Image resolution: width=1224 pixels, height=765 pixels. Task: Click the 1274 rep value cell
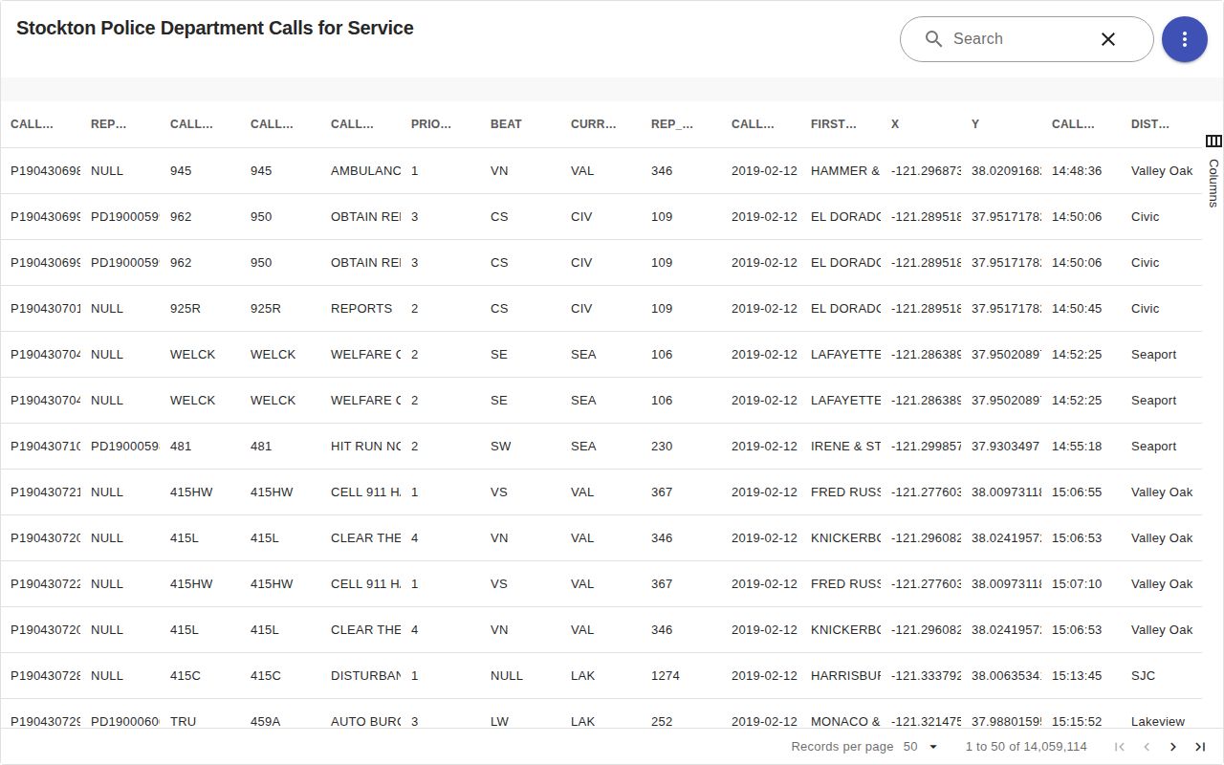tap(666, 676)
